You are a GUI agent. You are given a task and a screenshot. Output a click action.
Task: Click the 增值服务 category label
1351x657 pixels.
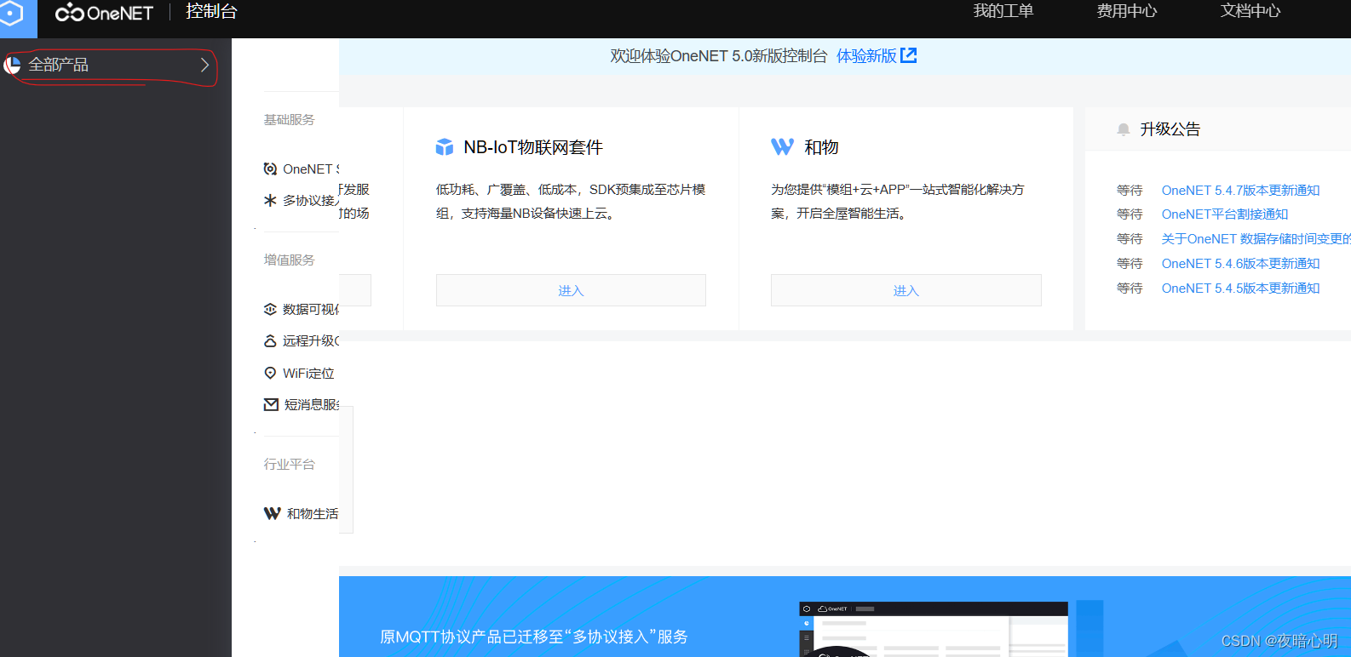pos(289,260)
